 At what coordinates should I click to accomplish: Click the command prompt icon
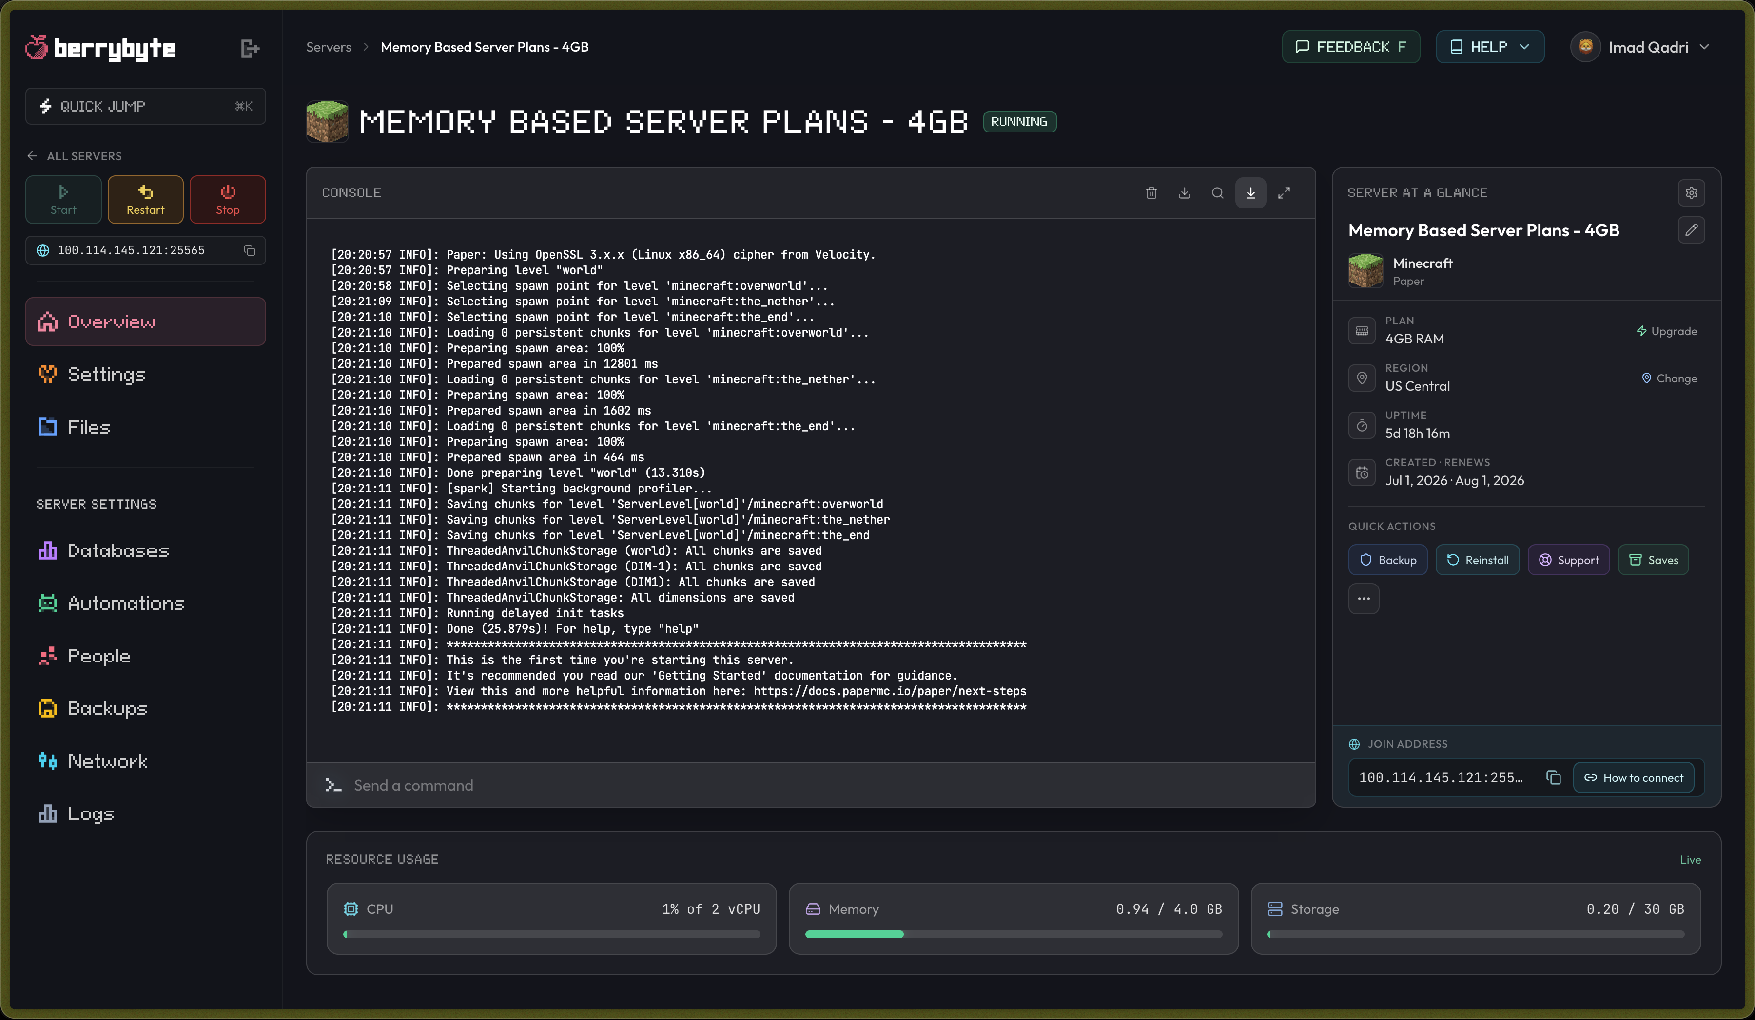pos(333,785)
